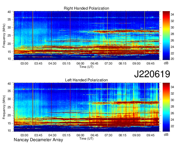
Task: Click the "Right Handed Polarization" plot title
Action: (86, 8)
